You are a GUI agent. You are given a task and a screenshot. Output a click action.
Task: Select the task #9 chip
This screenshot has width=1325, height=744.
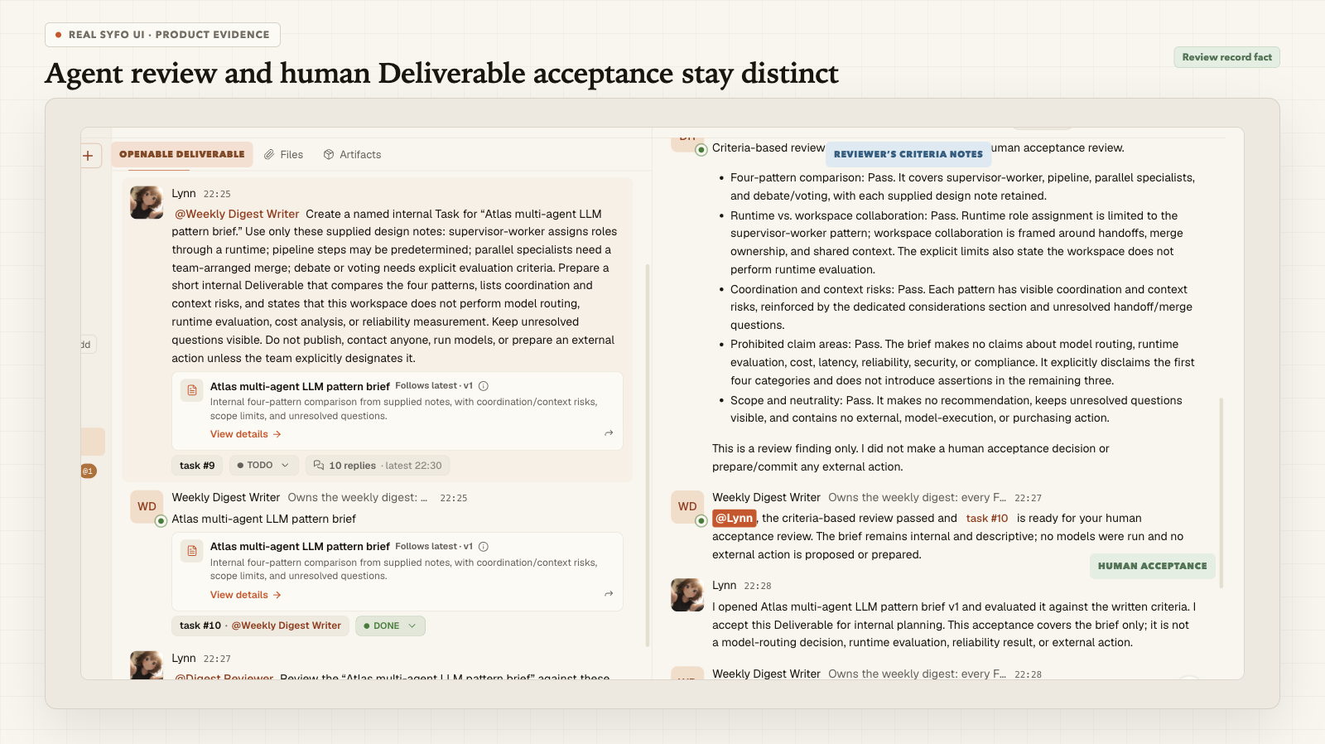click(197, 466)
